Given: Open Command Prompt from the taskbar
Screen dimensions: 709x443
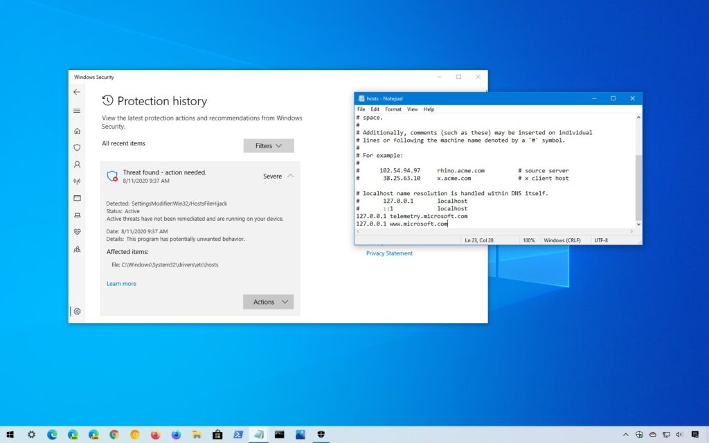Looking at the screenshot, I should 280,435.
